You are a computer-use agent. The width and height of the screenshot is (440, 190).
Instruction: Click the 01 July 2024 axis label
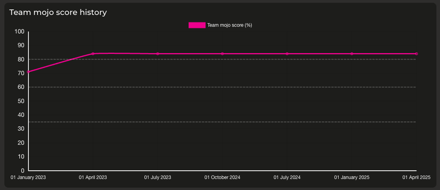287,178
